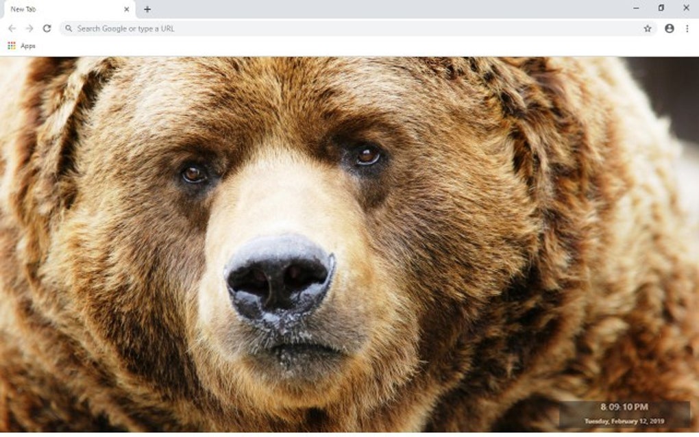Click the forward navigation arrow

point(29,28)
